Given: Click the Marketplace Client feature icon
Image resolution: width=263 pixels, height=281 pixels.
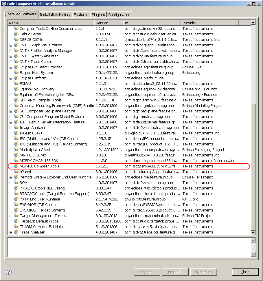Looking at the screenshot, I should [16, 150].
